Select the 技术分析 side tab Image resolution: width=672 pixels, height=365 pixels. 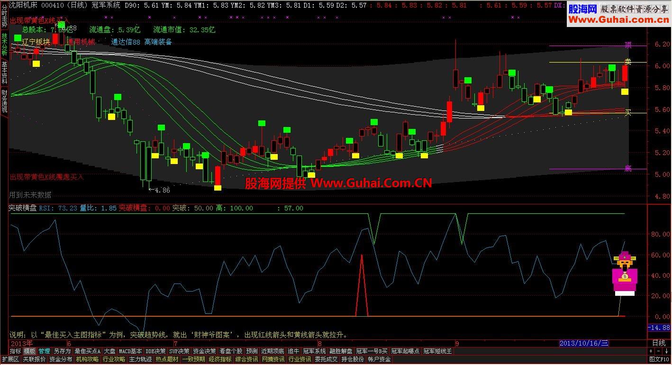click(4, 45)
